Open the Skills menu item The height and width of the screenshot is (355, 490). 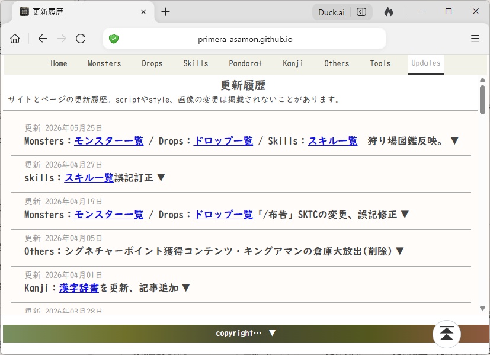point(196,63)
